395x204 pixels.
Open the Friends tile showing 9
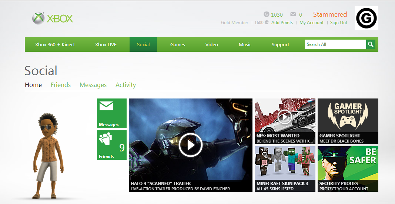coord(111,145)
